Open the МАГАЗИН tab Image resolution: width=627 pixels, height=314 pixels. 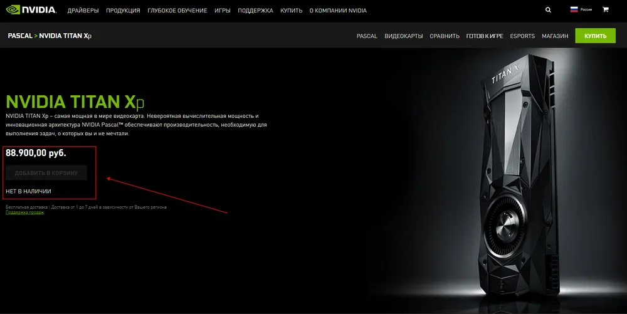(x=555, y=36)
